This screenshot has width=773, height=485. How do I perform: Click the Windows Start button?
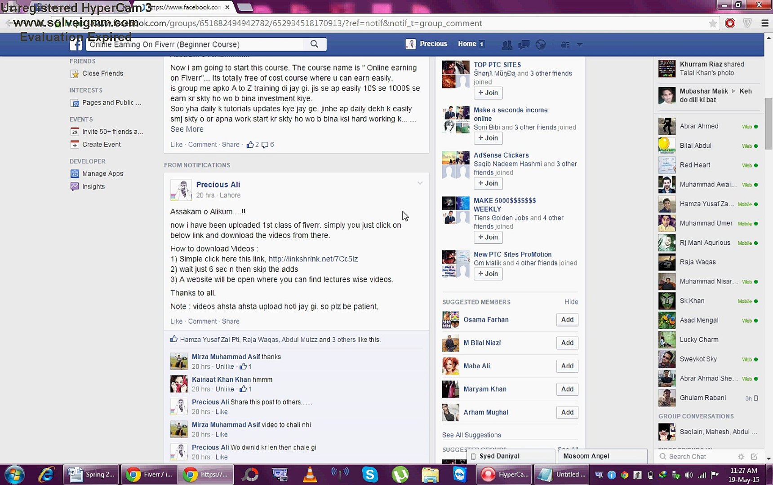(x=14, y=475)
